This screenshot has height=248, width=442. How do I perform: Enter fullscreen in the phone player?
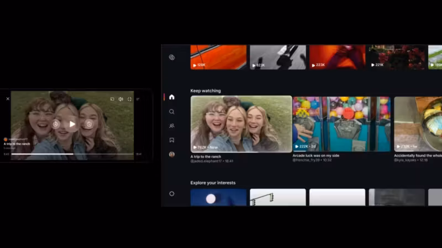(x=129, y=99)
